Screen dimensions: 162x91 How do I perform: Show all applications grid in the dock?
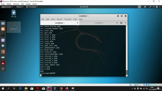[3, 69]
